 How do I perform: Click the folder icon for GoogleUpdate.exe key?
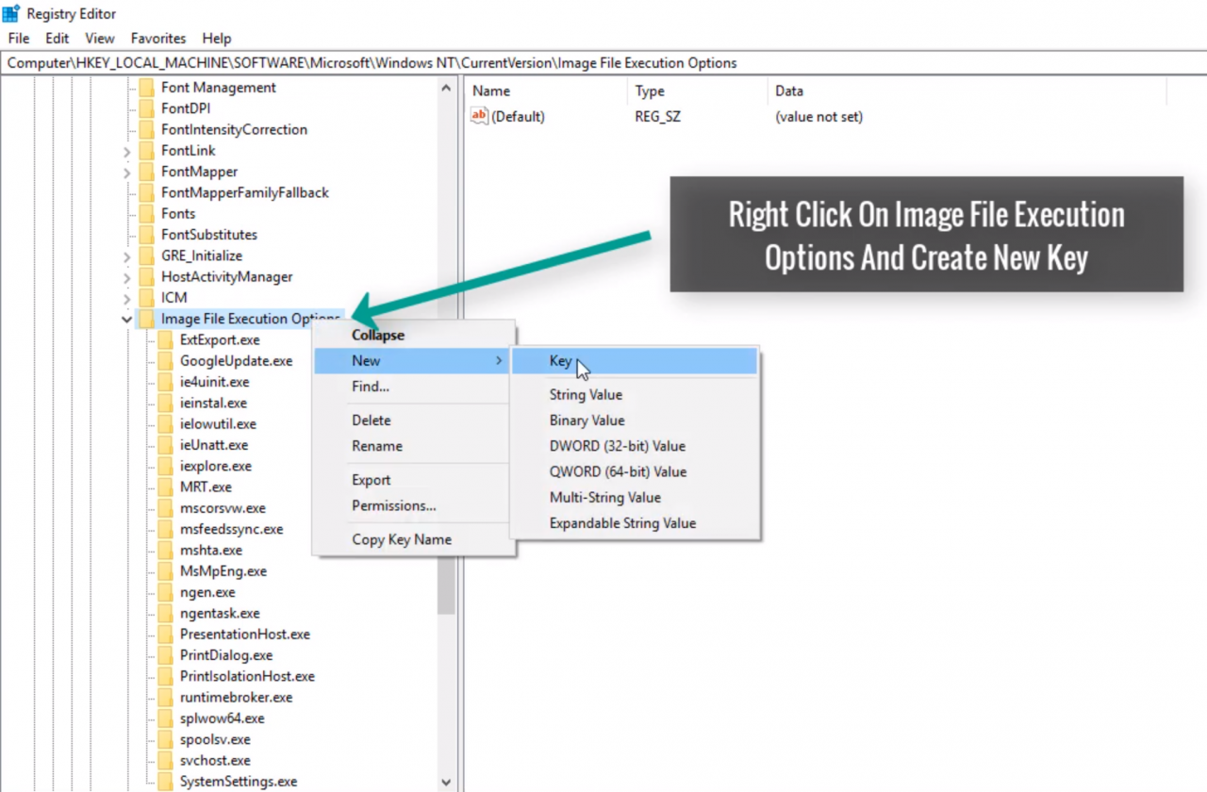[166, 361]
